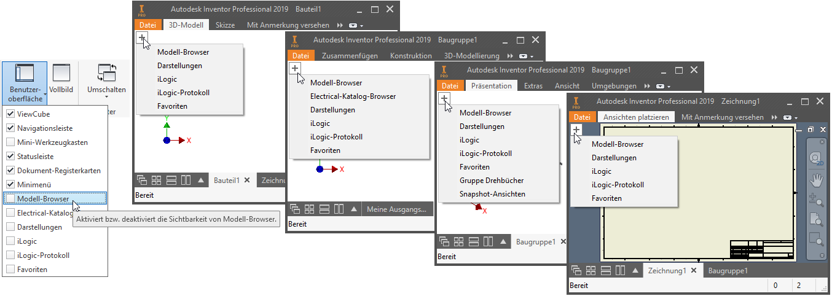Open the Konstruktion ribbon tab
Viewport: 832px width, 296px height.
[411, 55]
